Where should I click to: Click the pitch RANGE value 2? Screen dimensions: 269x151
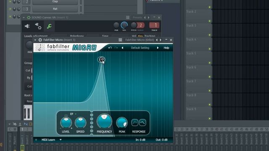141,25
